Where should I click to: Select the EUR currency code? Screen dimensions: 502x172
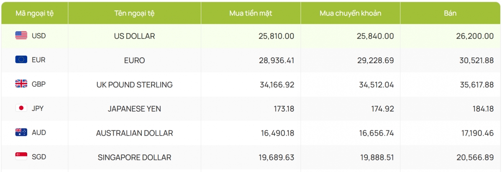(x=38, y=60)
